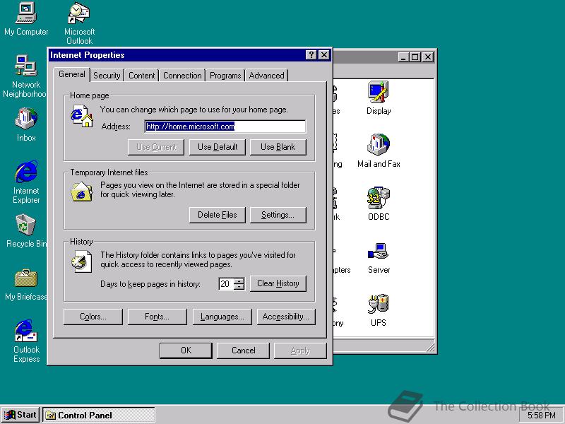This screenshot has height=424, width=565.
Task: Click the home page Address field
Action: [225, 126]
